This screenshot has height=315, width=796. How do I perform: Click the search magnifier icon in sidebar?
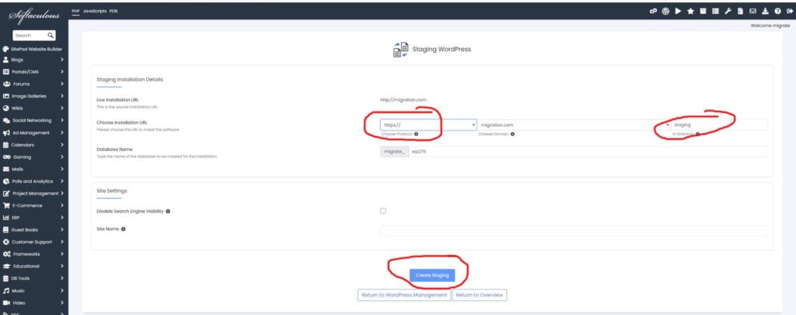(51, 36)
